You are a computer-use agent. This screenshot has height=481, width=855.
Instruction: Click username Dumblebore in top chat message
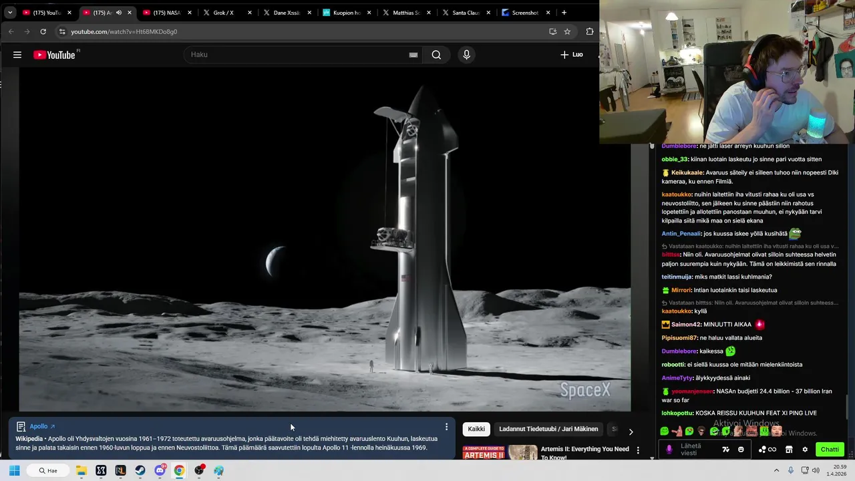679,146
